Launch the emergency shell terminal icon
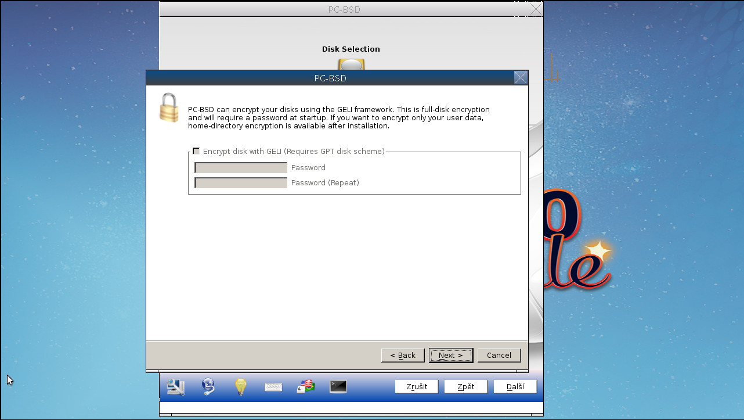The width and height of the screenshot is (744, 420). click(x=337, y=386)
